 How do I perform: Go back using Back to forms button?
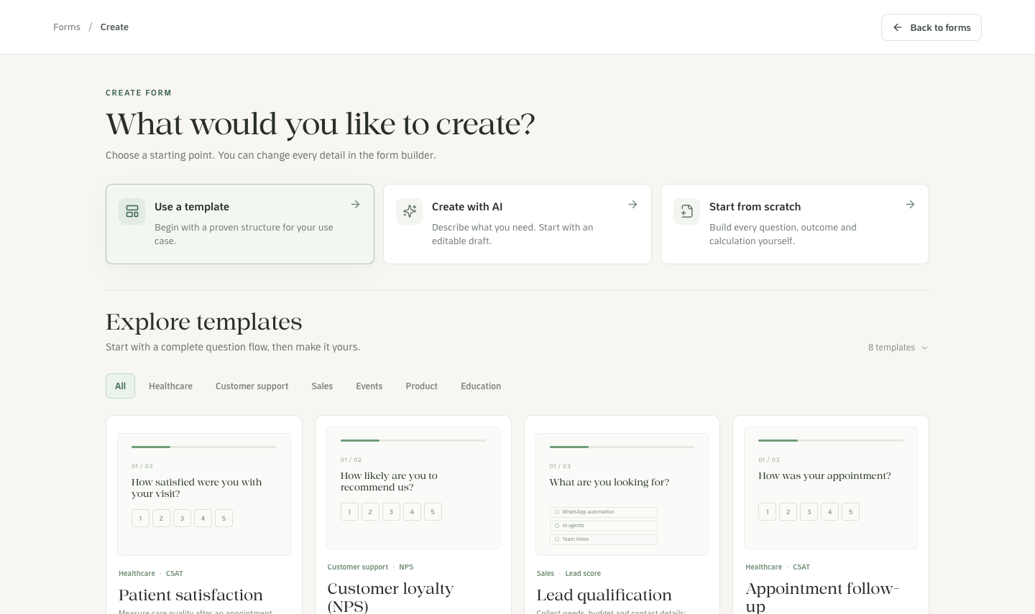(x=931, y=27)
